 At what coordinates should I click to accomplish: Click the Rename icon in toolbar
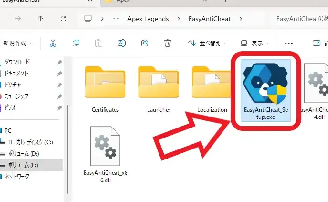(122, 43)
